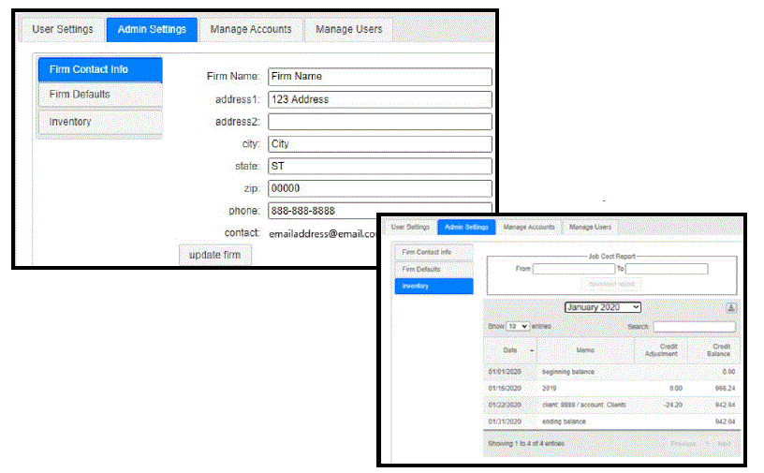Viewport: 764px width, 473px height.
Task: Select Admin Settings tab in inventory window
Action: 466,228
